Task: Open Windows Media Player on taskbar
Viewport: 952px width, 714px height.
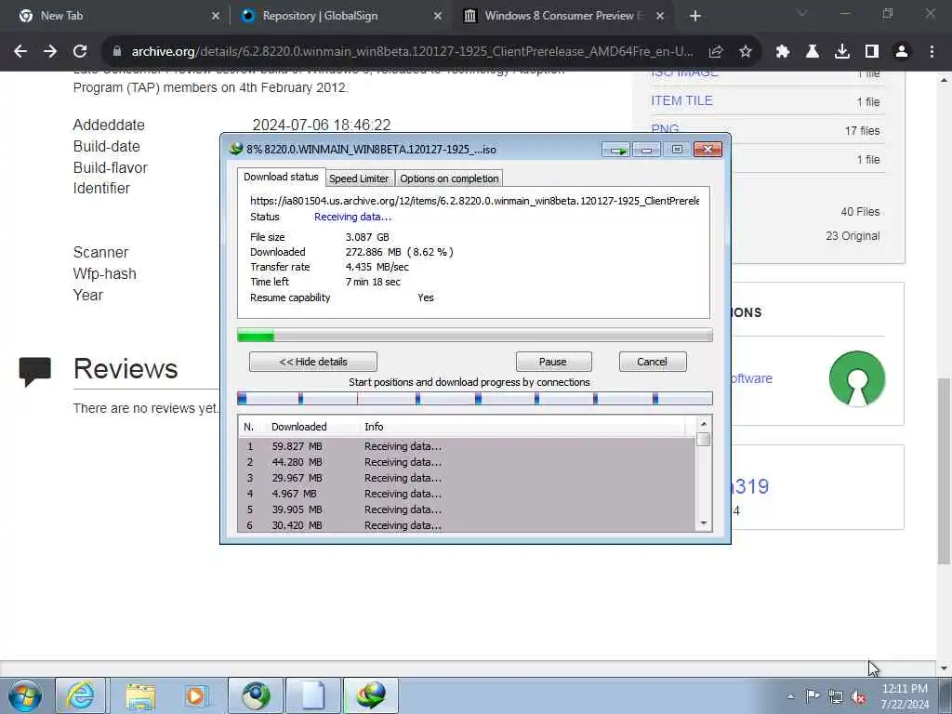Action: click(196, 695)
